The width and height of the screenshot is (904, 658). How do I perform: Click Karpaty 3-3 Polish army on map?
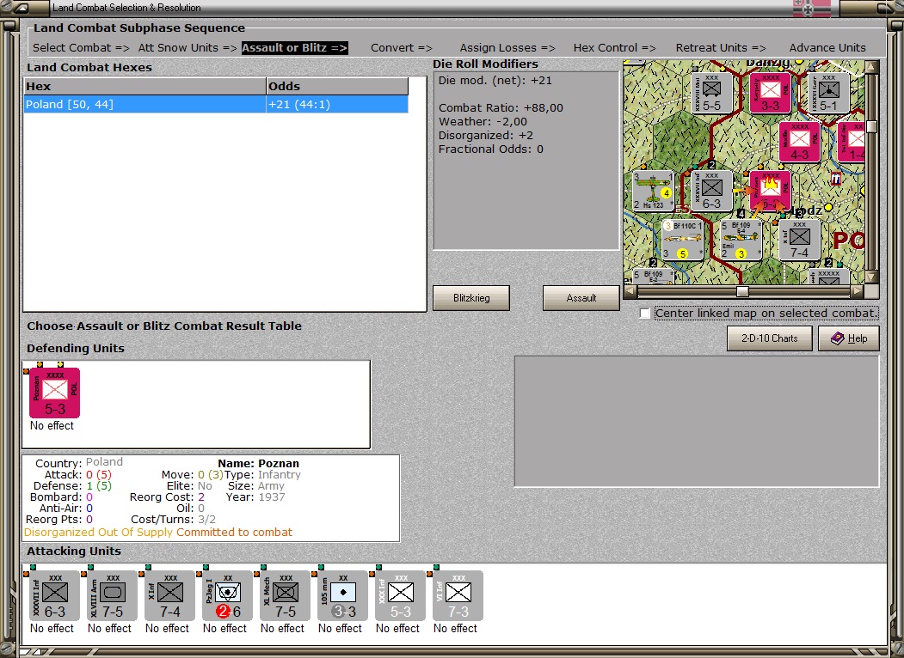tap(770, 94)
